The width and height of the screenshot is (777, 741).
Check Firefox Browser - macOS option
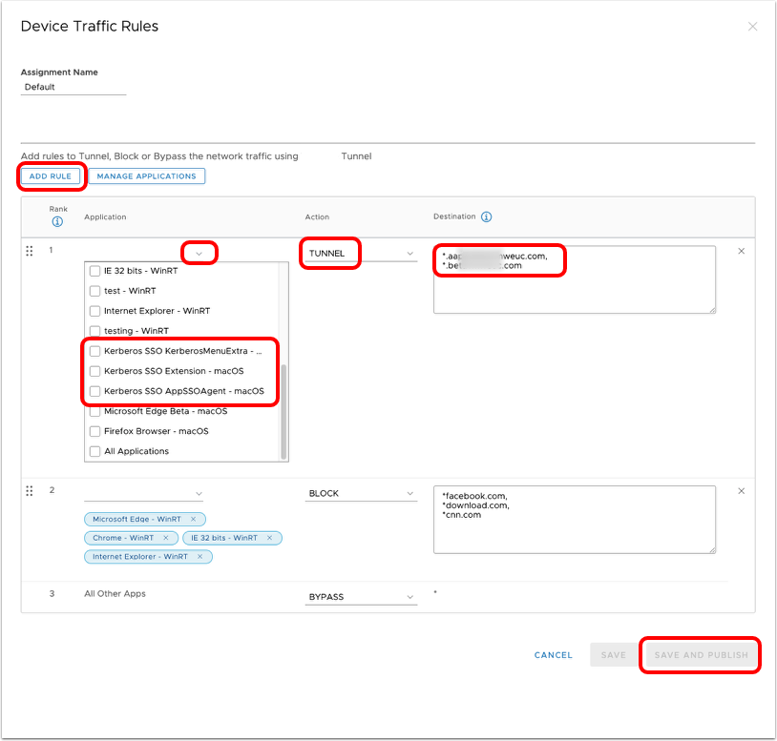[x=94, y=431]
